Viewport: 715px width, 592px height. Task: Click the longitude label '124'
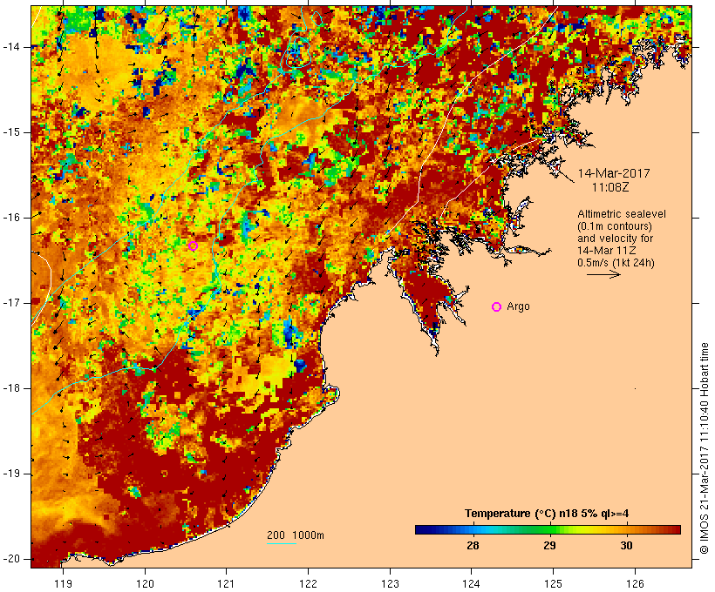pos(471,584)
